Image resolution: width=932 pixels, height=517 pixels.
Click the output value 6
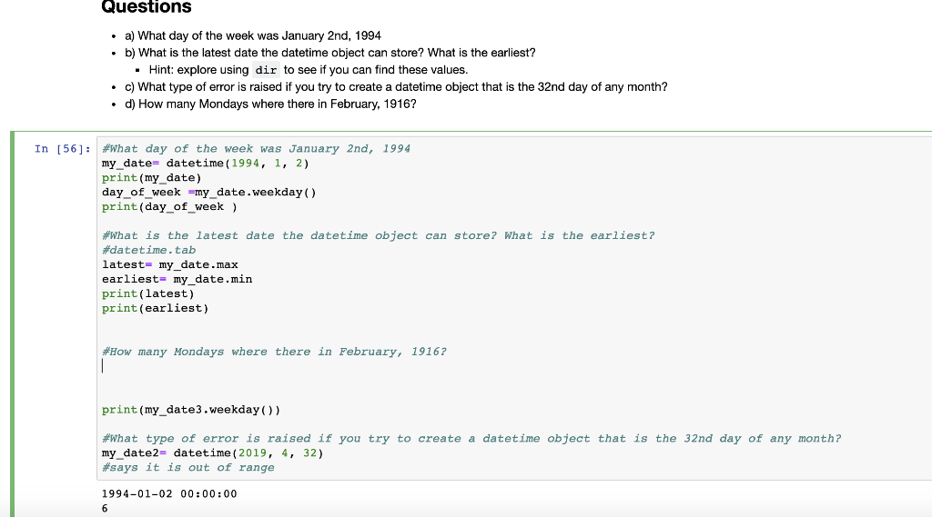tap(105, 508)
